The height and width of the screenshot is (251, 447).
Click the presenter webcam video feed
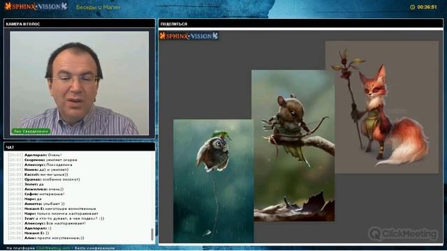(x=79, y=83)
